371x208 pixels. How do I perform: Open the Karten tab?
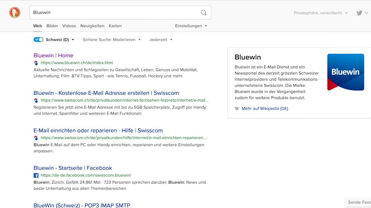pos(115,26)
